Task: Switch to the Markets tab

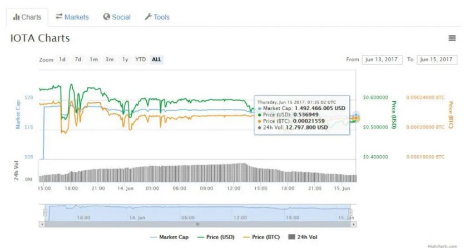Action: [72, 17]
